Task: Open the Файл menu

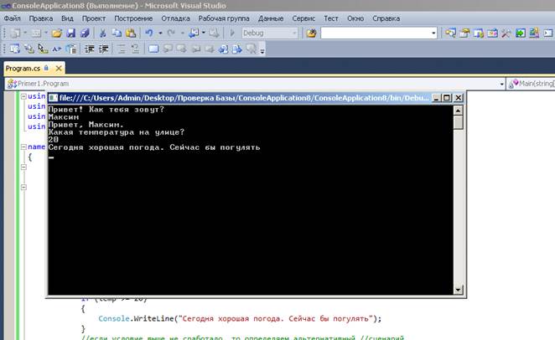Action: point(13,18)
